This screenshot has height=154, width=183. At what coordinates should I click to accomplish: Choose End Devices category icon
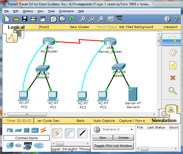coord(10,145)
